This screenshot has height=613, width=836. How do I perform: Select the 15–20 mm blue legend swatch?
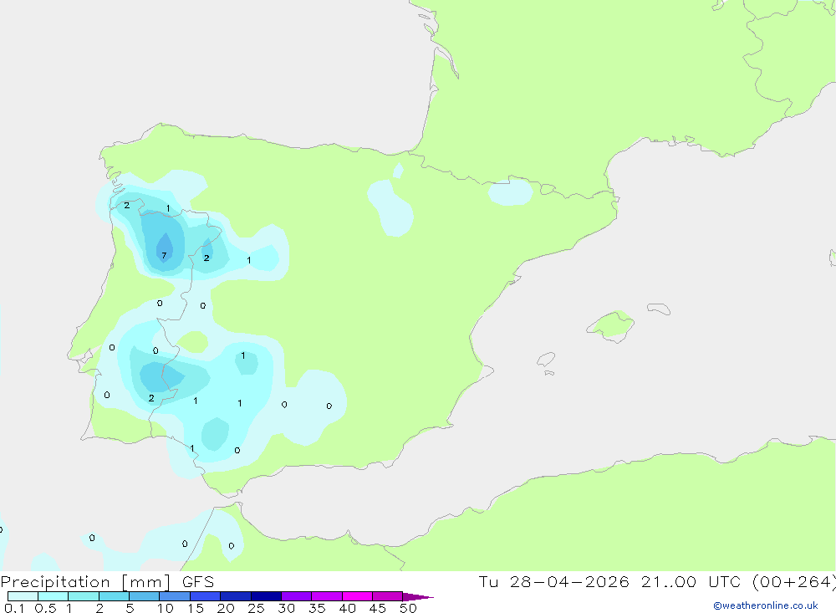[205, 596]
